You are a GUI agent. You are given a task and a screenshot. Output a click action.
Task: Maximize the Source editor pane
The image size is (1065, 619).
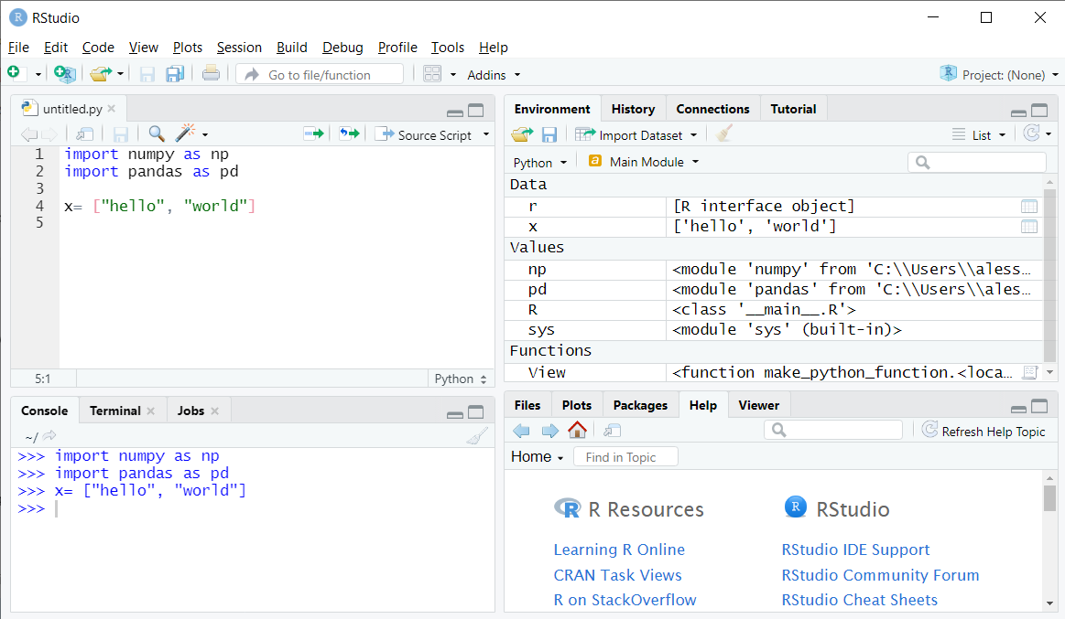point(476,111)
